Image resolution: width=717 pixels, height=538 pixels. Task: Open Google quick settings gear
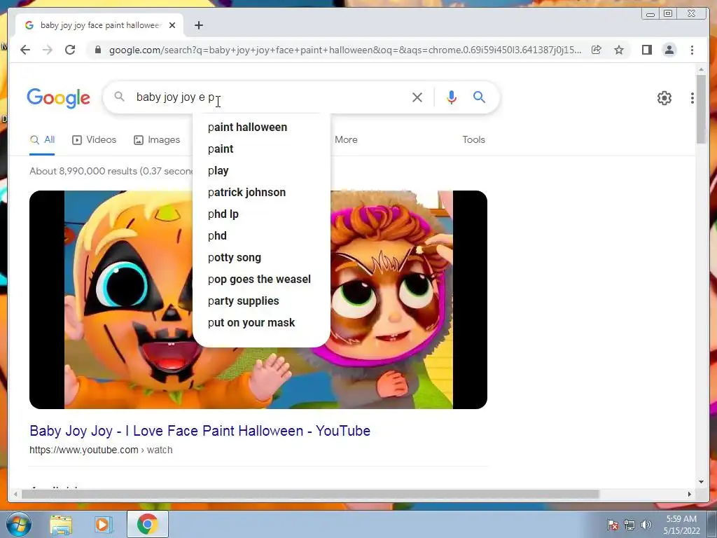(664, 98)
